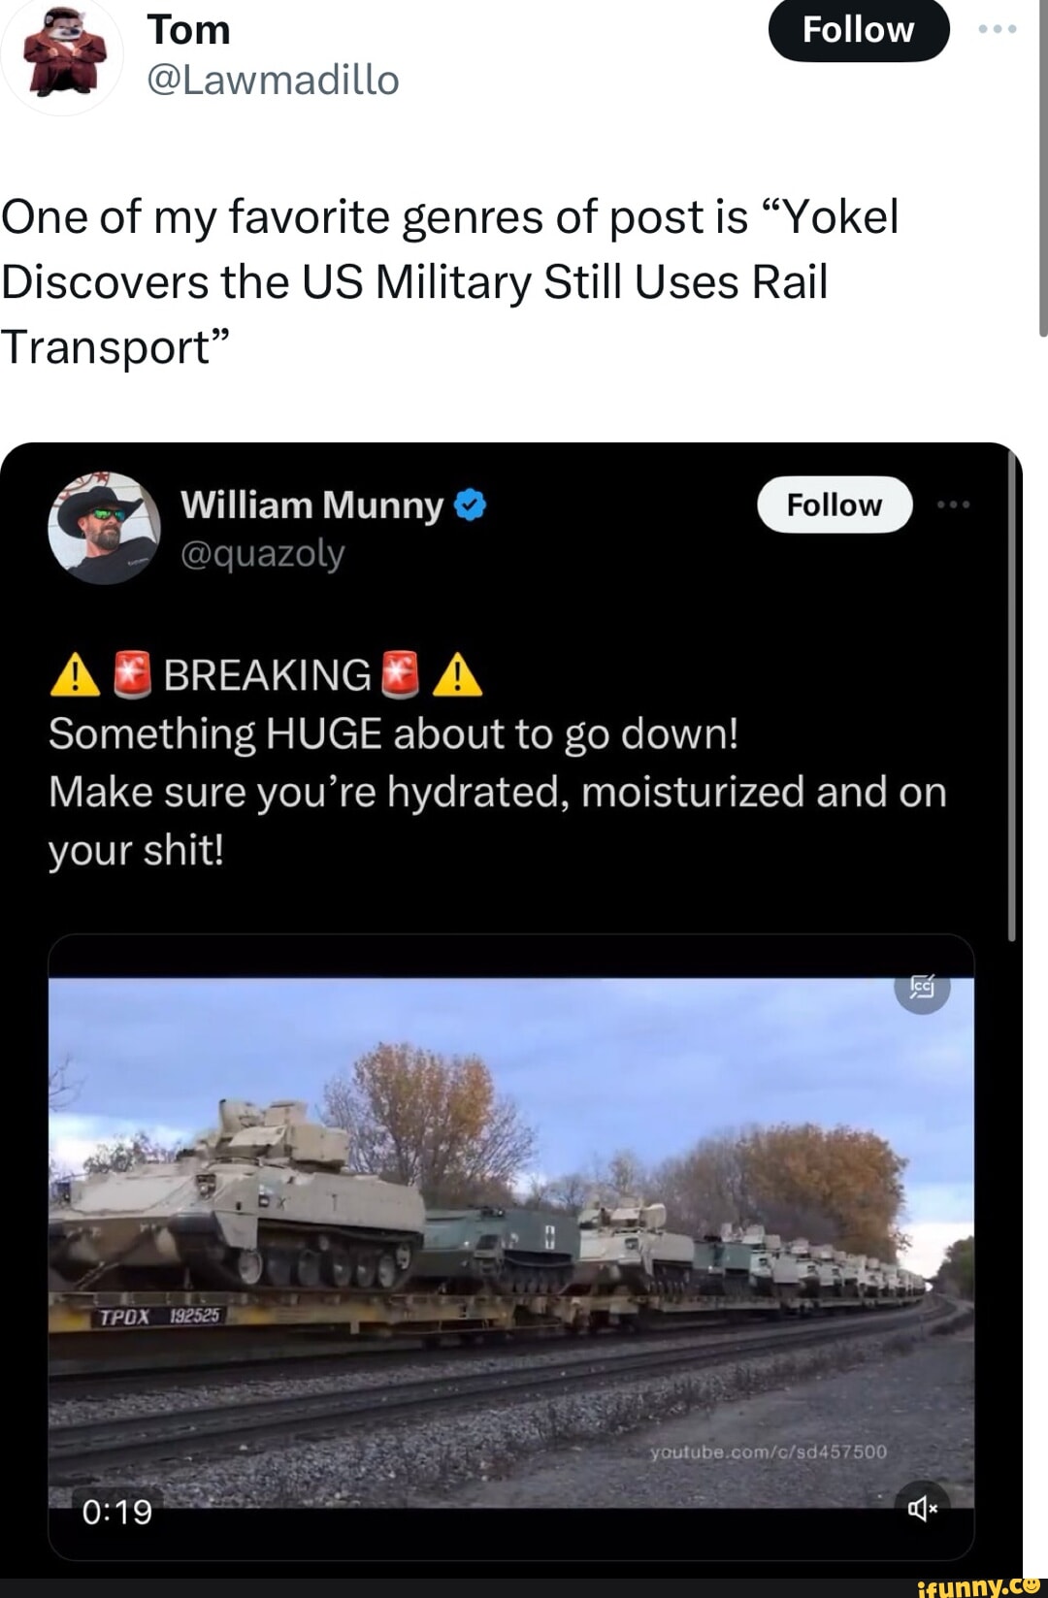Viewport: 1048px width, 1598px height.
Task: Follow William Munny with the white button
Action: tap(835, 505)
